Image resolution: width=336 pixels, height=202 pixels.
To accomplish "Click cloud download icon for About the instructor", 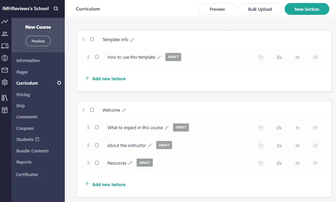I will tap(279, 146).
